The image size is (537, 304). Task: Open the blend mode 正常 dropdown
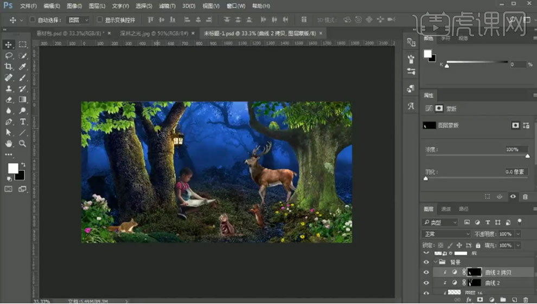coord(446,234)
